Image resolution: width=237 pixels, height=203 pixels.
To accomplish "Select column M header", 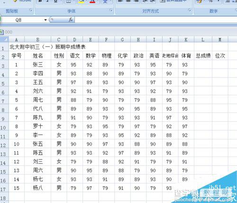I will coord(220,39).
